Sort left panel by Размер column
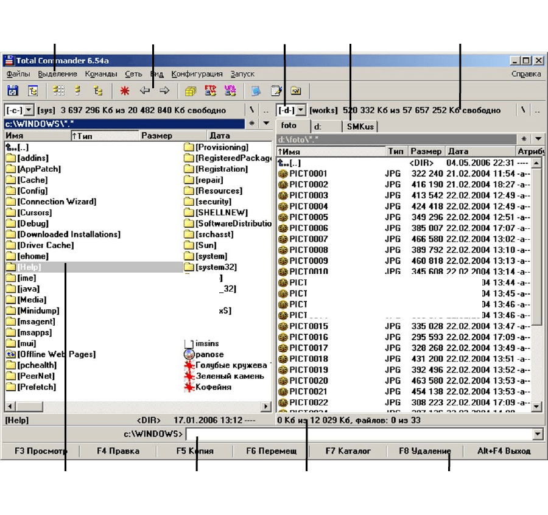This screenshot has width=548, height=515. click(x=174, y=136)
